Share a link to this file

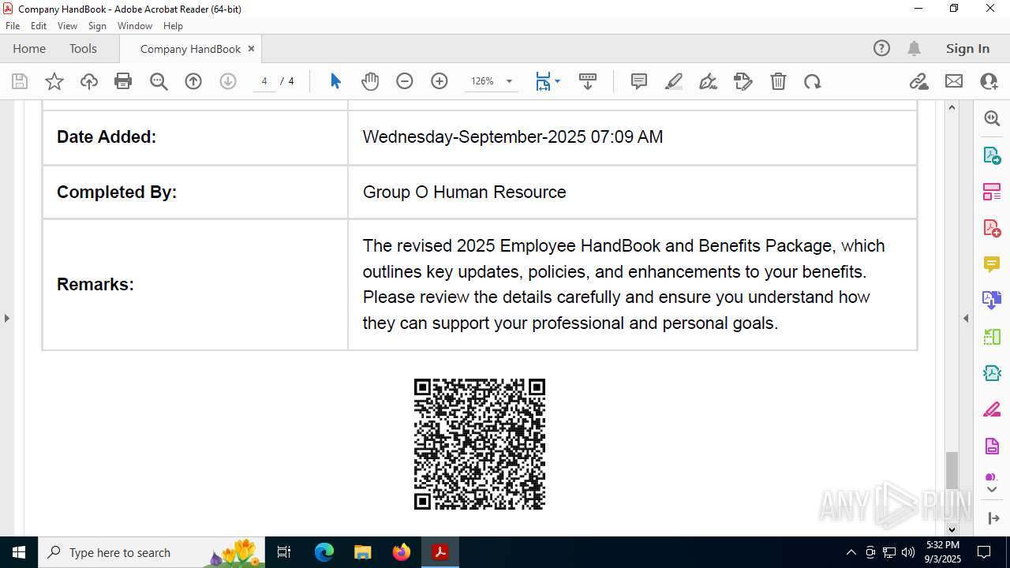point(918,81)
